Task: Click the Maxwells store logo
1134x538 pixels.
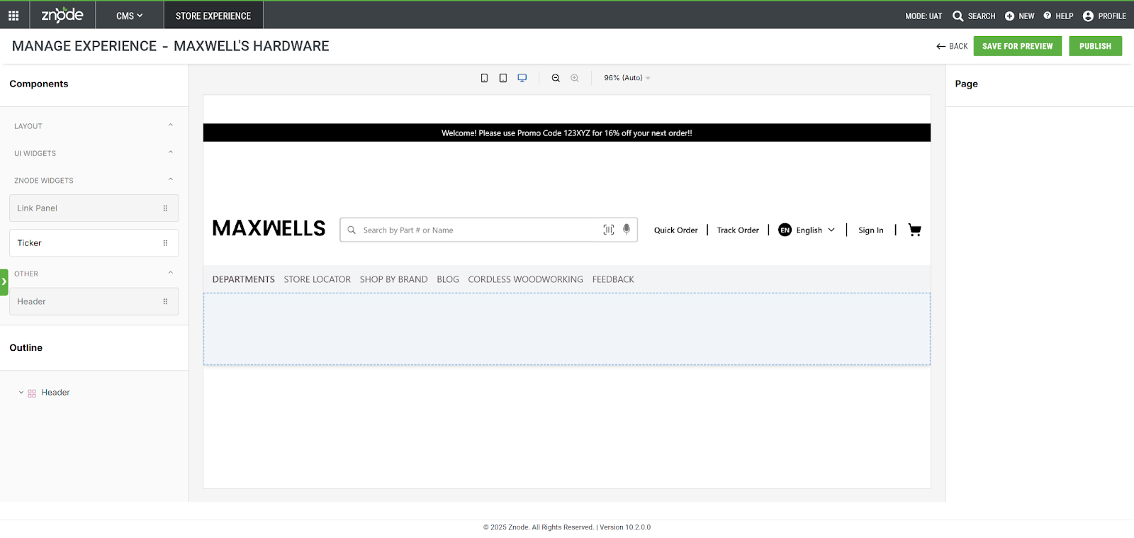Action: (269, 228)
